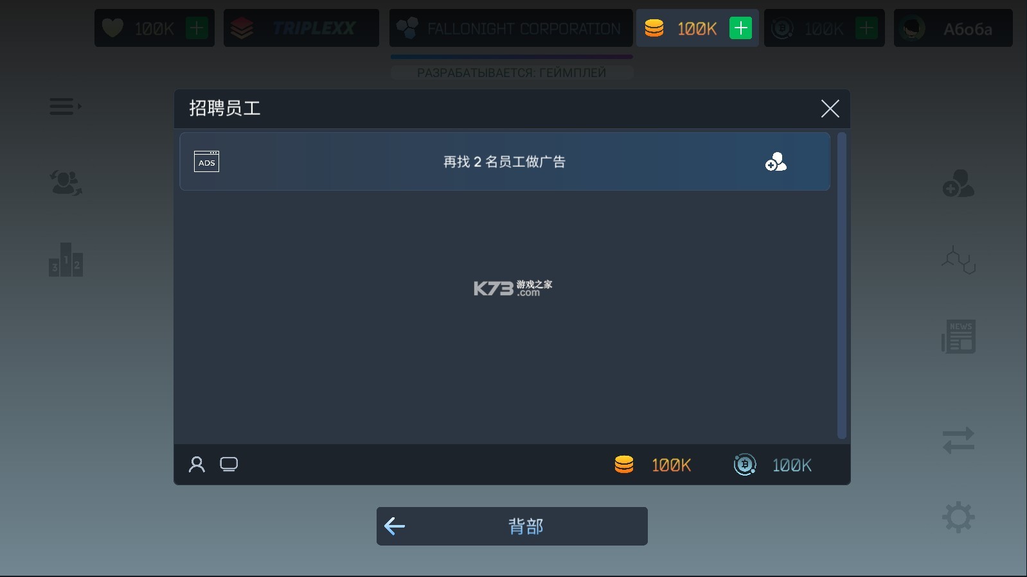Image resolution: width=1027 pixels, height=577 pixels.
Task: Click the watch ads for 2 employees row
Action: point(505,161)
